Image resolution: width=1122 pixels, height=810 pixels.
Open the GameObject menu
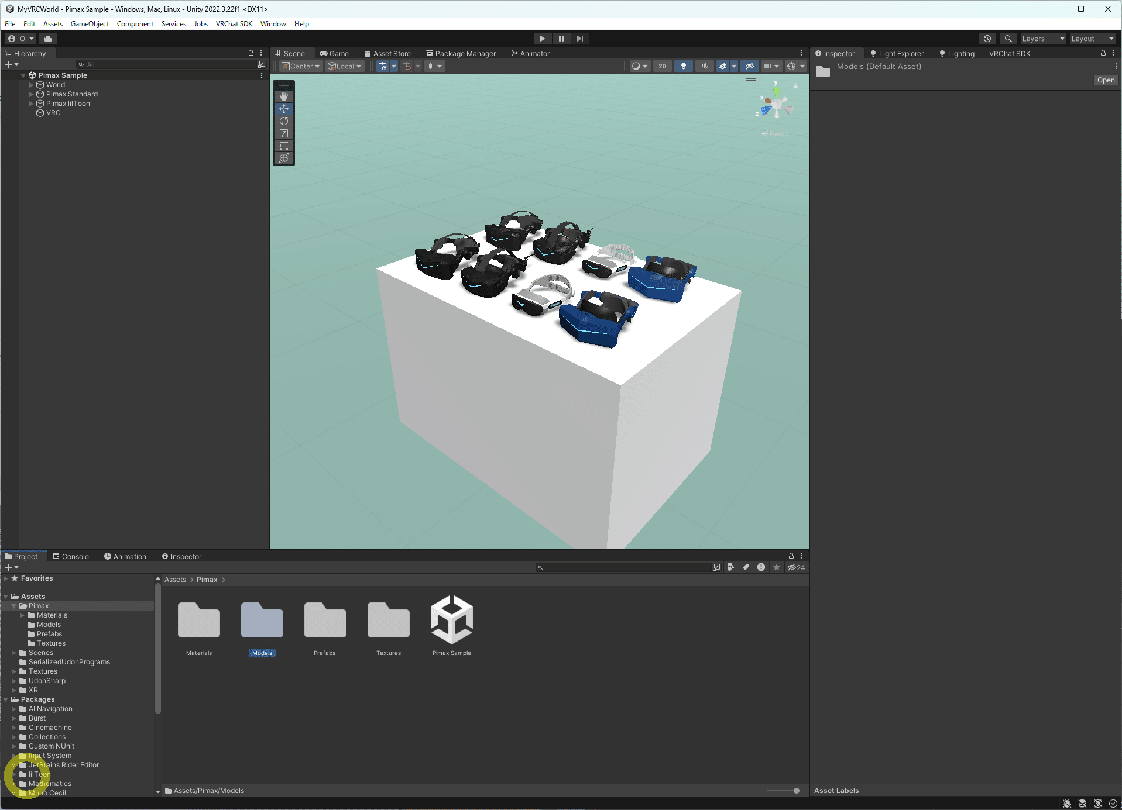point(90,24)
